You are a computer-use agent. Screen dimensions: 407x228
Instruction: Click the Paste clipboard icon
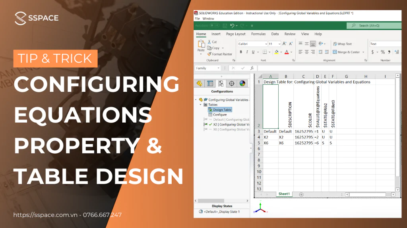[x=201, y=44]
